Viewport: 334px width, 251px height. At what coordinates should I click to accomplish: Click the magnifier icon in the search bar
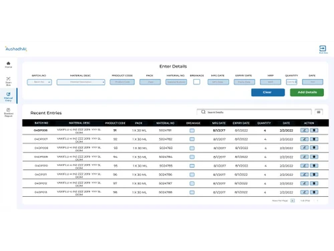203,112
